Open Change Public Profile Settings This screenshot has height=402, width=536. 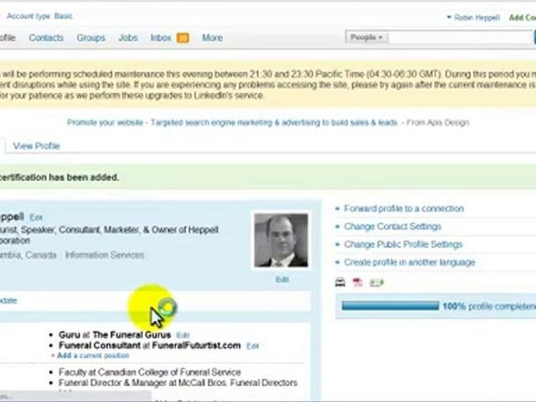tap(403, 245)
